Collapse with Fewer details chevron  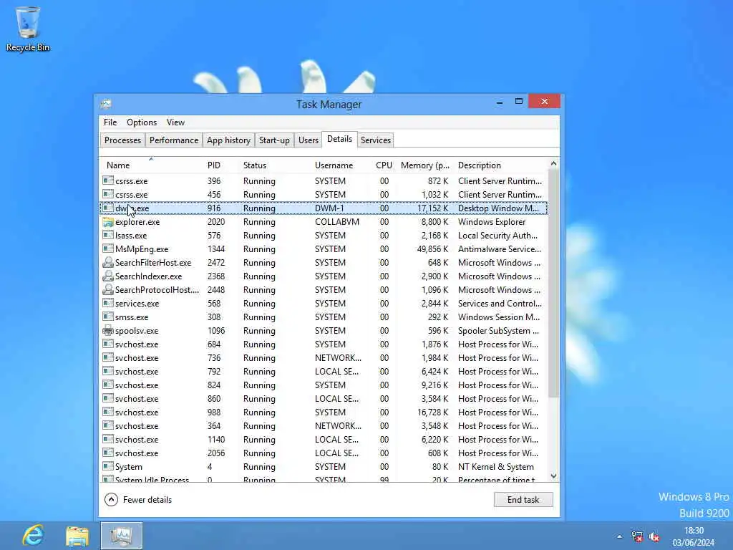point(111,499)
